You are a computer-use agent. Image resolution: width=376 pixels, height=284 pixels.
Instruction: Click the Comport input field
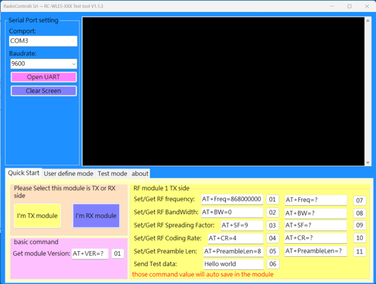click(43, 41)
